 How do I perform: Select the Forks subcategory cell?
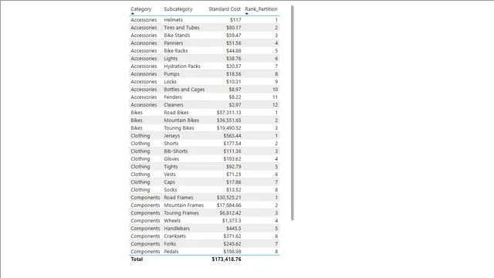[x=170, y=244]
